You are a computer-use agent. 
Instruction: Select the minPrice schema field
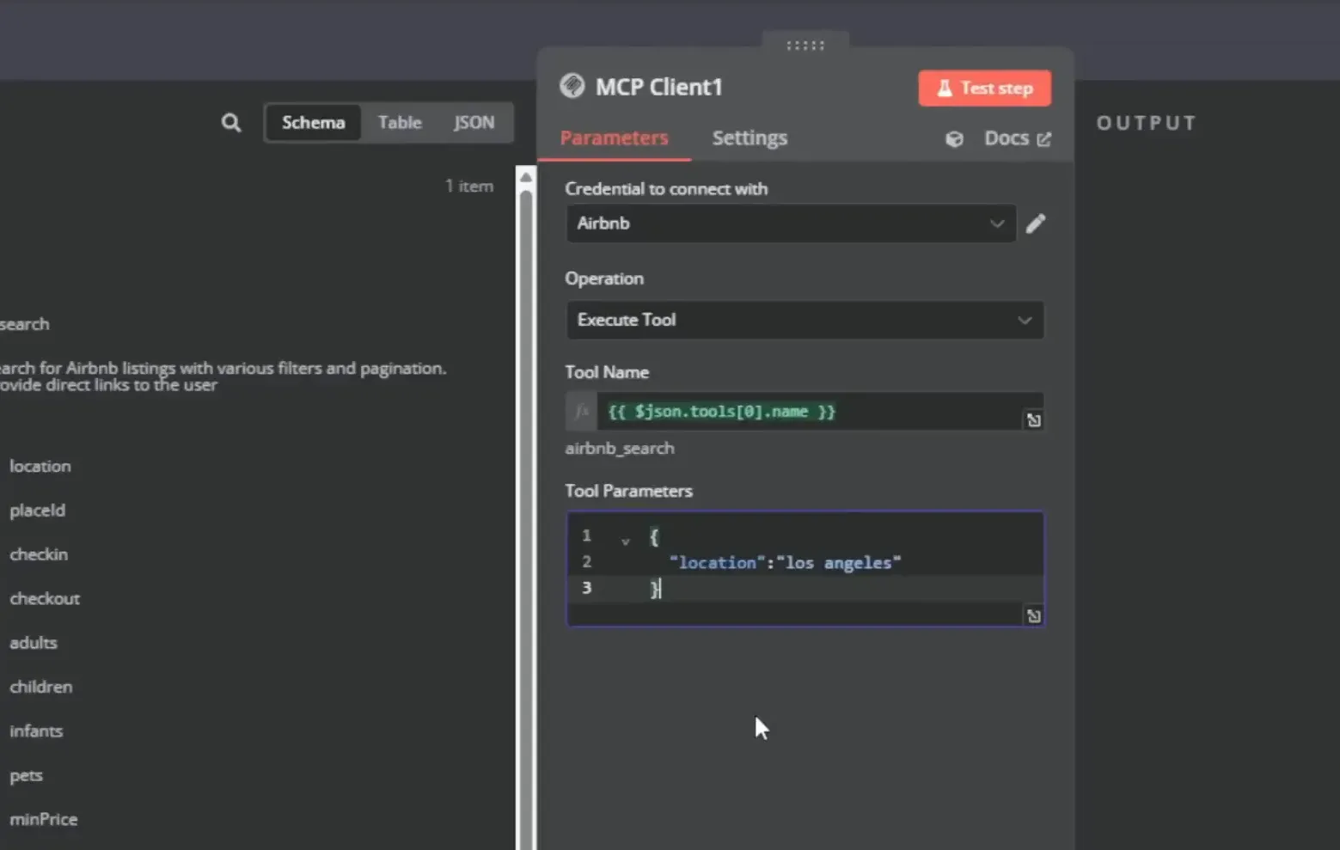click(44, 820)
